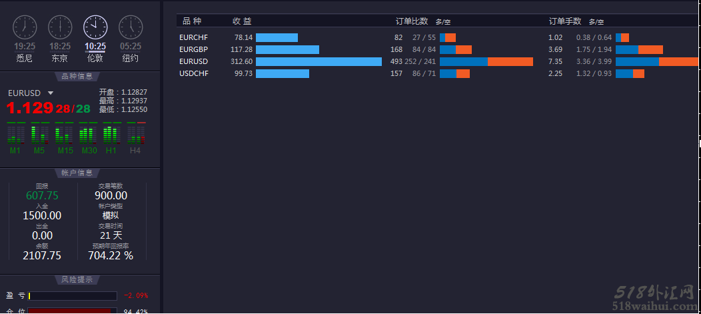
Task: Click the EURGBP profit bar 117.28
Action: pyautogui.click(x=287, y=49)
